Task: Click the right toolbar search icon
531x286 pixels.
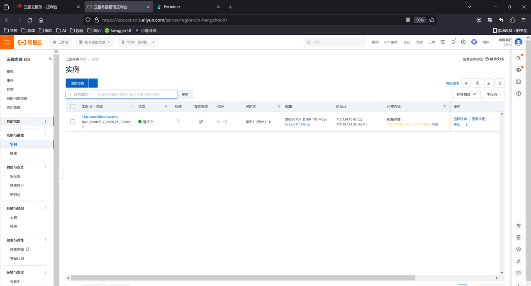Action: (x=519, y=58)
